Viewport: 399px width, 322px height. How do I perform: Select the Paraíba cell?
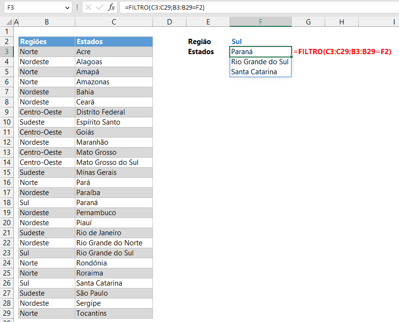pyautogui.click(x=114, y=193)
